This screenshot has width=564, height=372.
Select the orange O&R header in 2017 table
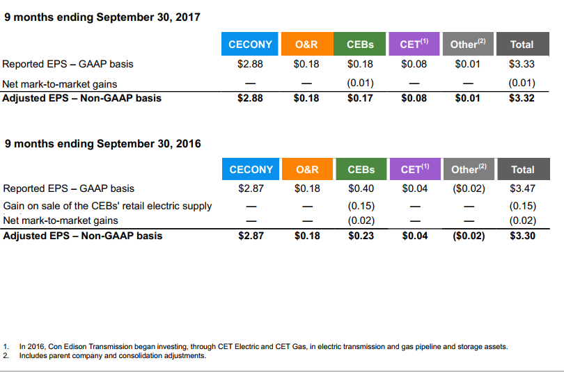(x=307, y=44)
